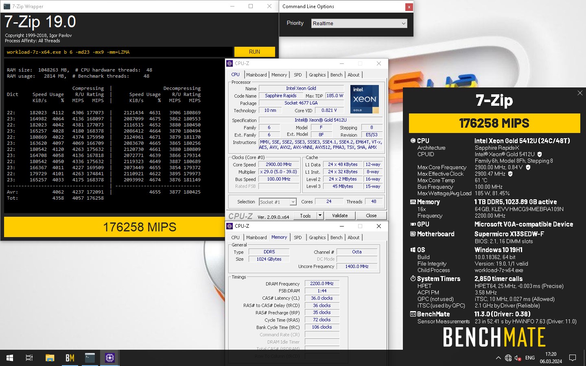
Task: Click the Validate button in CPU-Z
Action: coord(340,216)
